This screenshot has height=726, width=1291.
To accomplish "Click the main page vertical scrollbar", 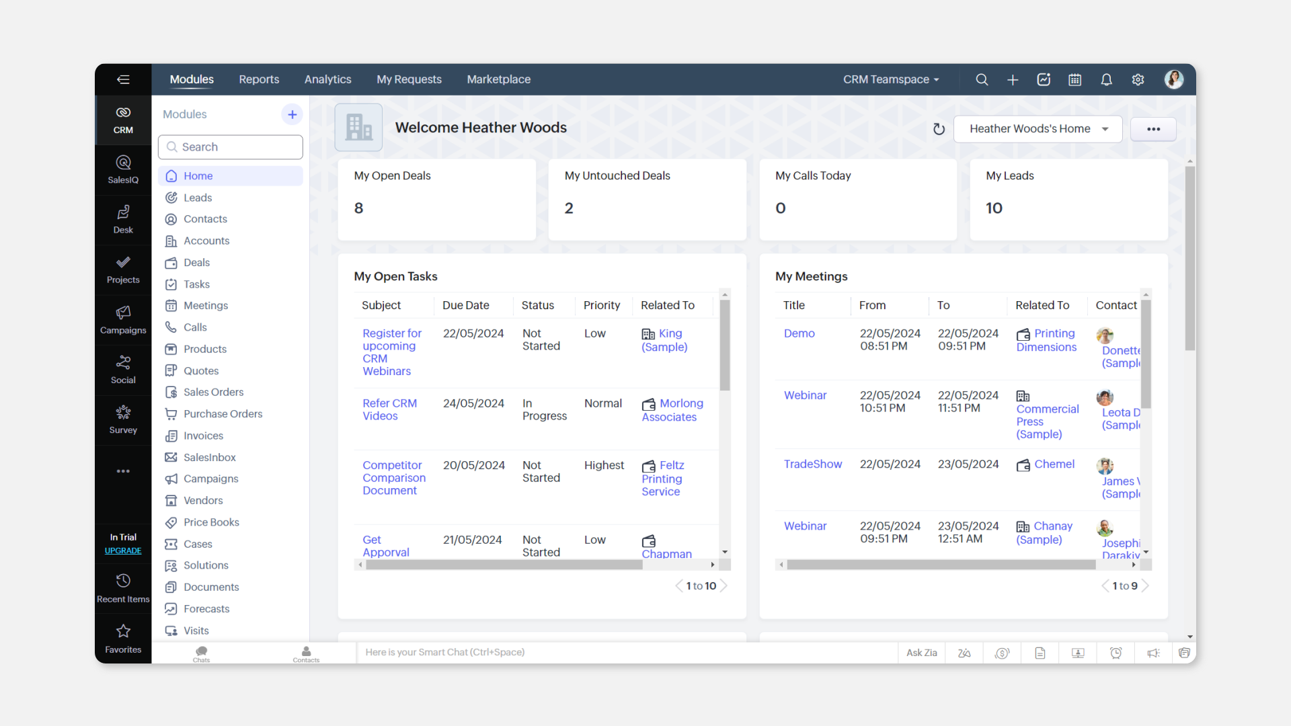I will coord(1190,259).
